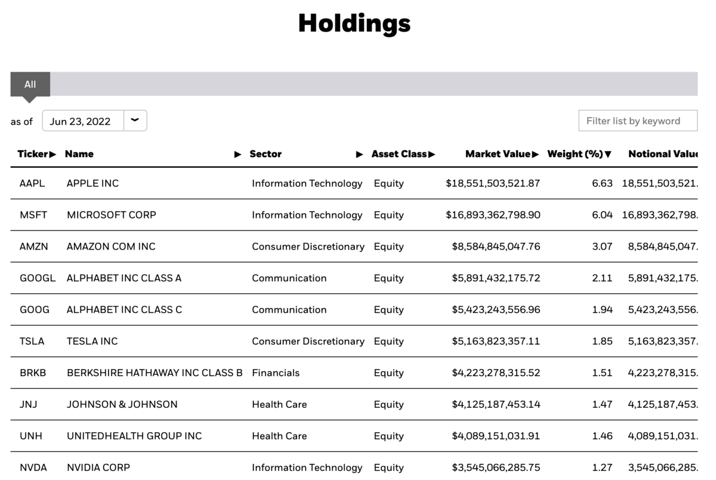Click sort arrow next to Name column
The image size is (716, 480).
[237, 155]
